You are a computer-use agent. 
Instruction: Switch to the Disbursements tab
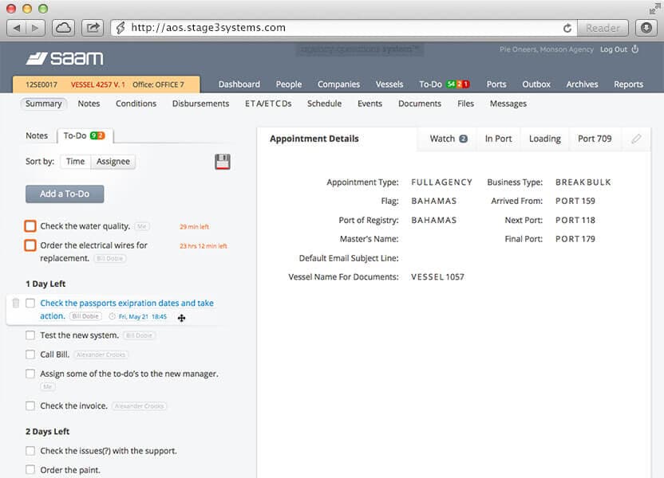coord(200,104)
